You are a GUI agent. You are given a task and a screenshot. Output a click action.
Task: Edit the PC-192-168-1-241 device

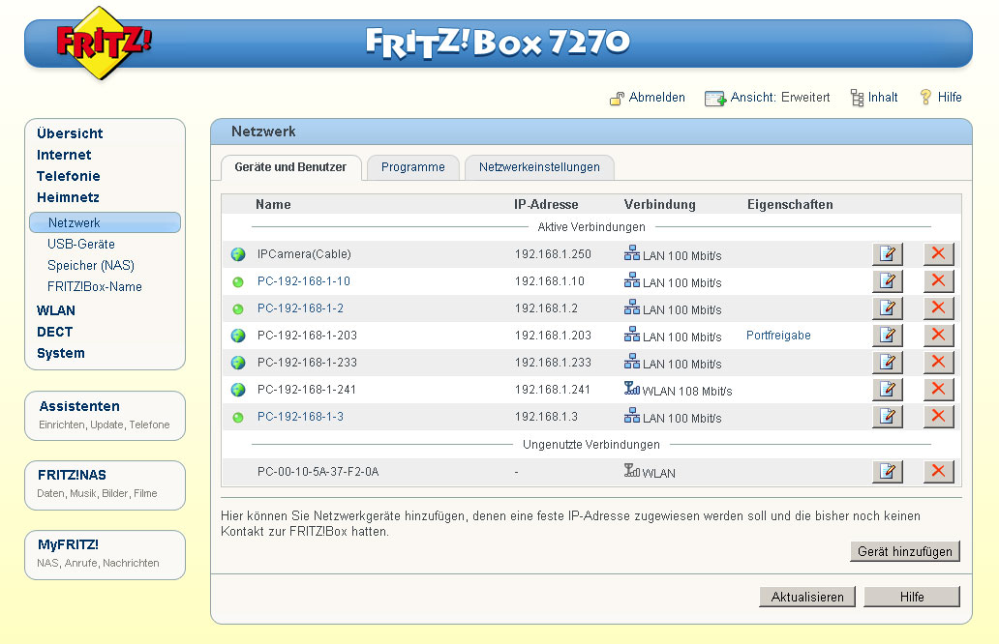click(x=888, y=390)
